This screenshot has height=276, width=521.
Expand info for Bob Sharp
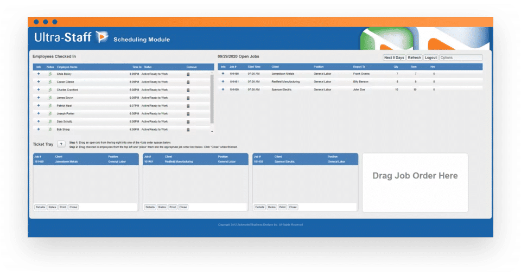point(39,129)
